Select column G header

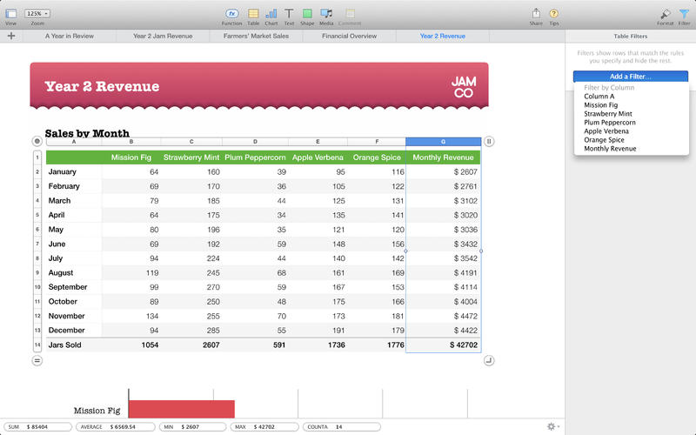point(443,141)
